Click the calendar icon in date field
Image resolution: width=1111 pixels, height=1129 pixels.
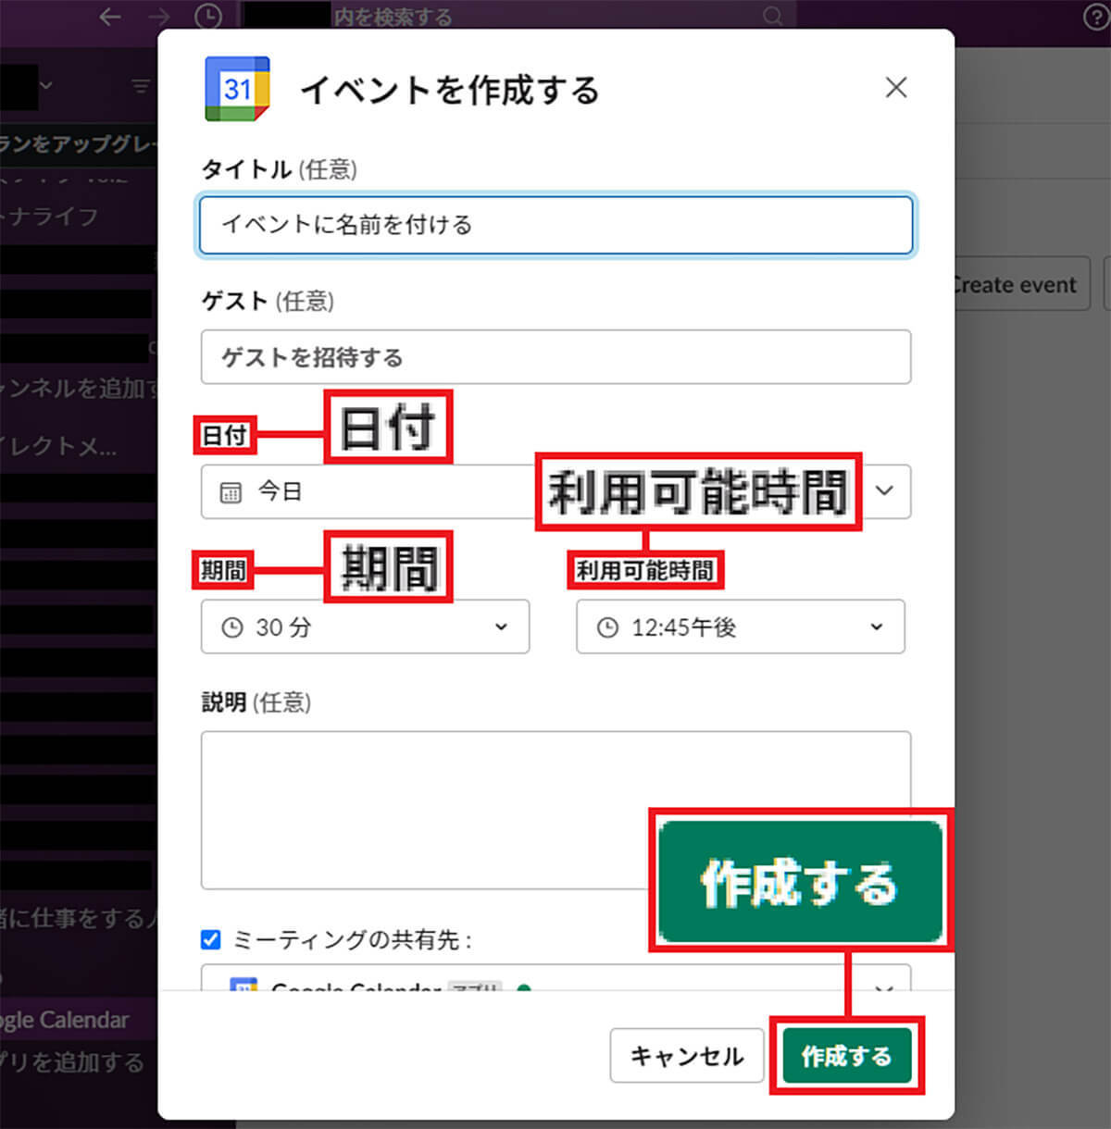231,491
